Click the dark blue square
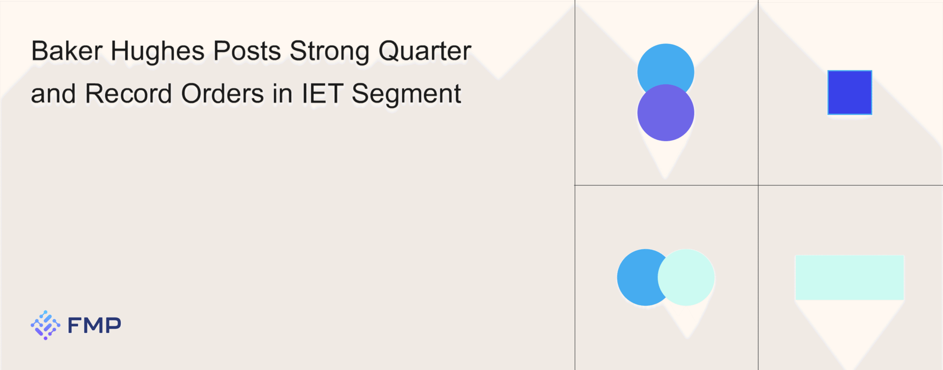Image resolution: width=943 pixels, height=370 pixels. pyautogui.click(x=849, y=92)
